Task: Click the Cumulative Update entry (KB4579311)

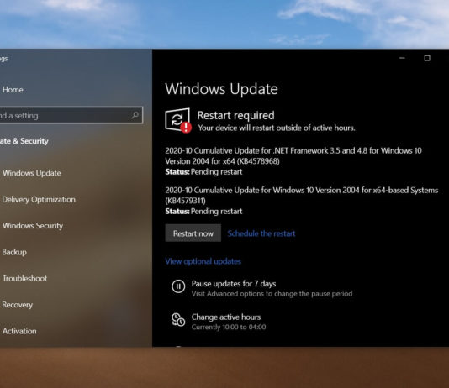Action: click(302, 196)
